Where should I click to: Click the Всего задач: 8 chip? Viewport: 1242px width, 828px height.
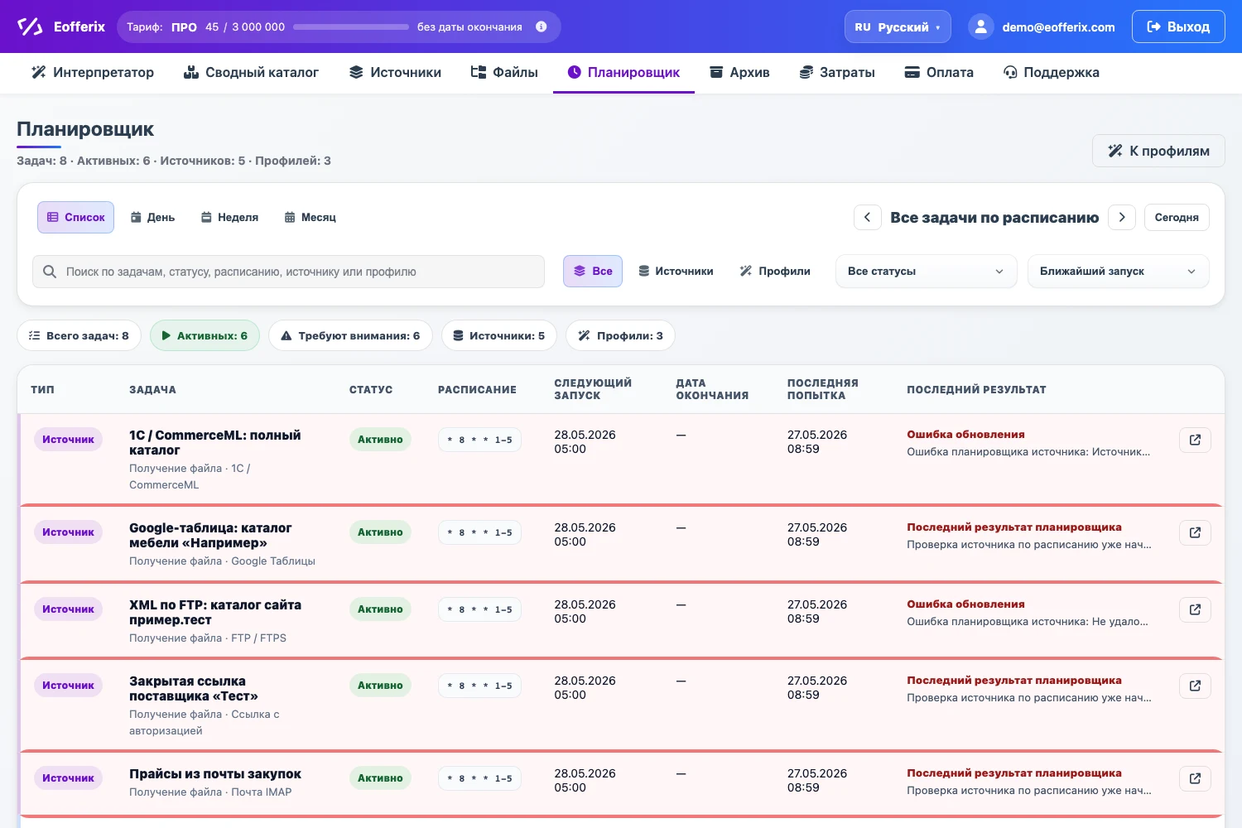tap(79, 336)
